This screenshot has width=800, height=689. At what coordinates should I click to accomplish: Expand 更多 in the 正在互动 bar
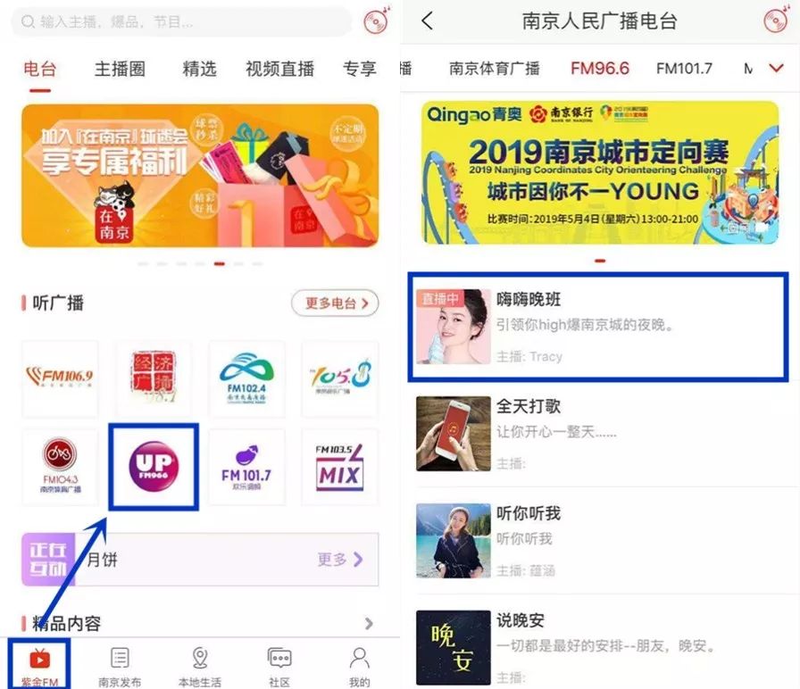[340, 560]
